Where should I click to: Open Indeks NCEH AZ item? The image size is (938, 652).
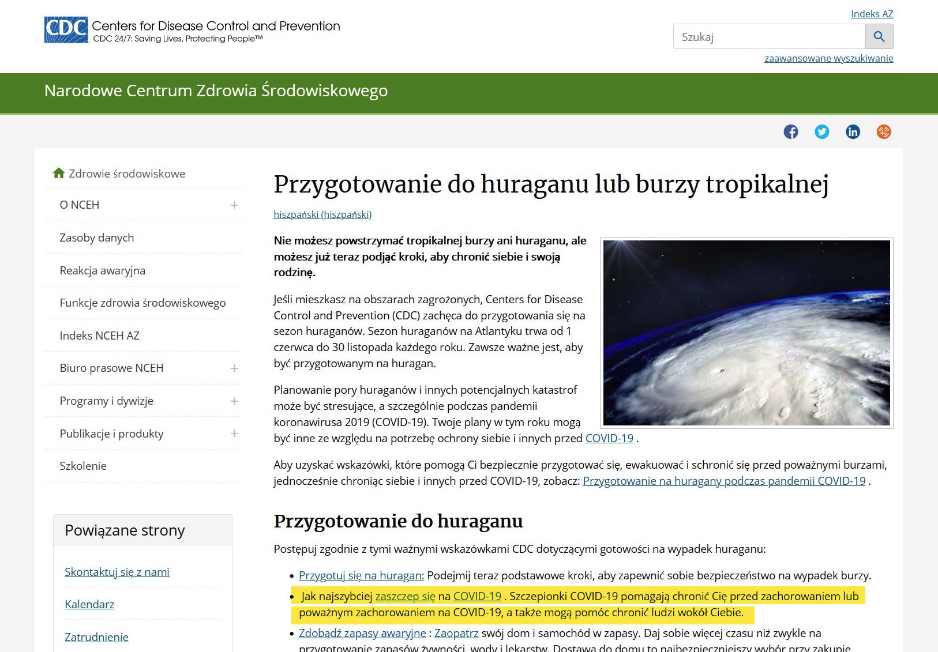[x=100, y=336]
